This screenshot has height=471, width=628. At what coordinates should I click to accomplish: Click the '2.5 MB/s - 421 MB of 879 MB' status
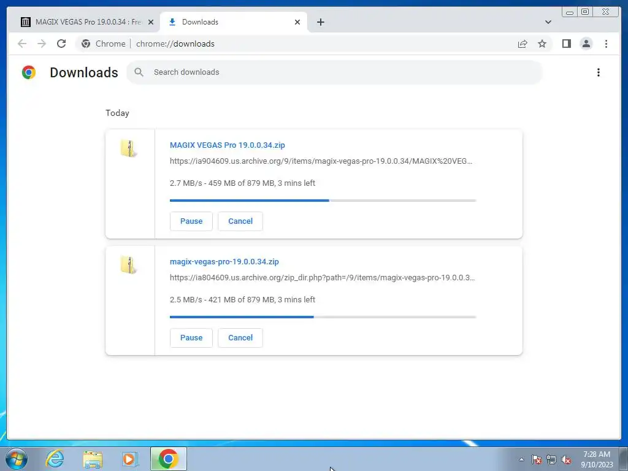242,299
